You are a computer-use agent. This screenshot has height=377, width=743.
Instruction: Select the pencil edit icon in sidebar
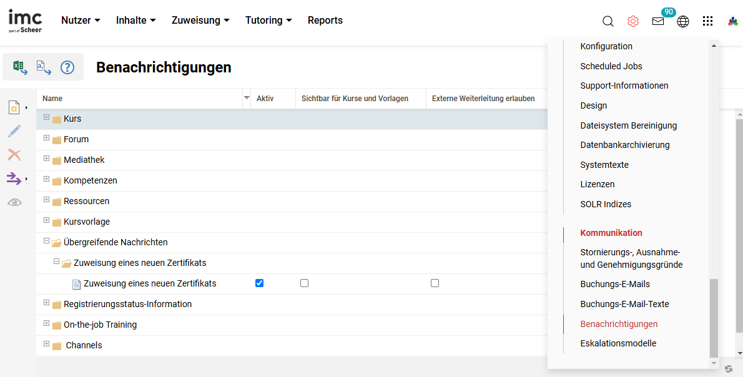14,131
